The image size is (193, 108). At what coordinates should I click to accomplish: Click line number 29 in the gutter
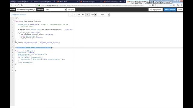pos(12,67)
